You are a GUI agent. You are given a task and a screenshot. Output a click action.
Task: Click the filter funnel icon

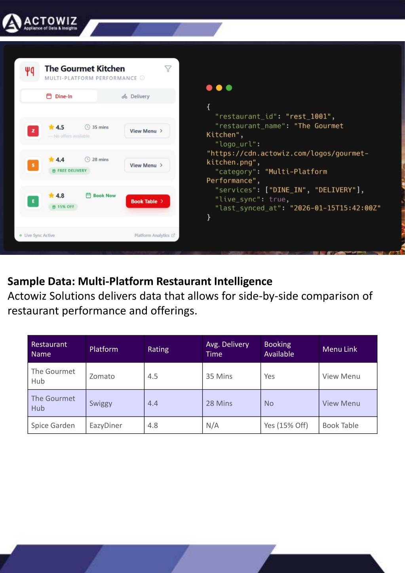point(168,69)
